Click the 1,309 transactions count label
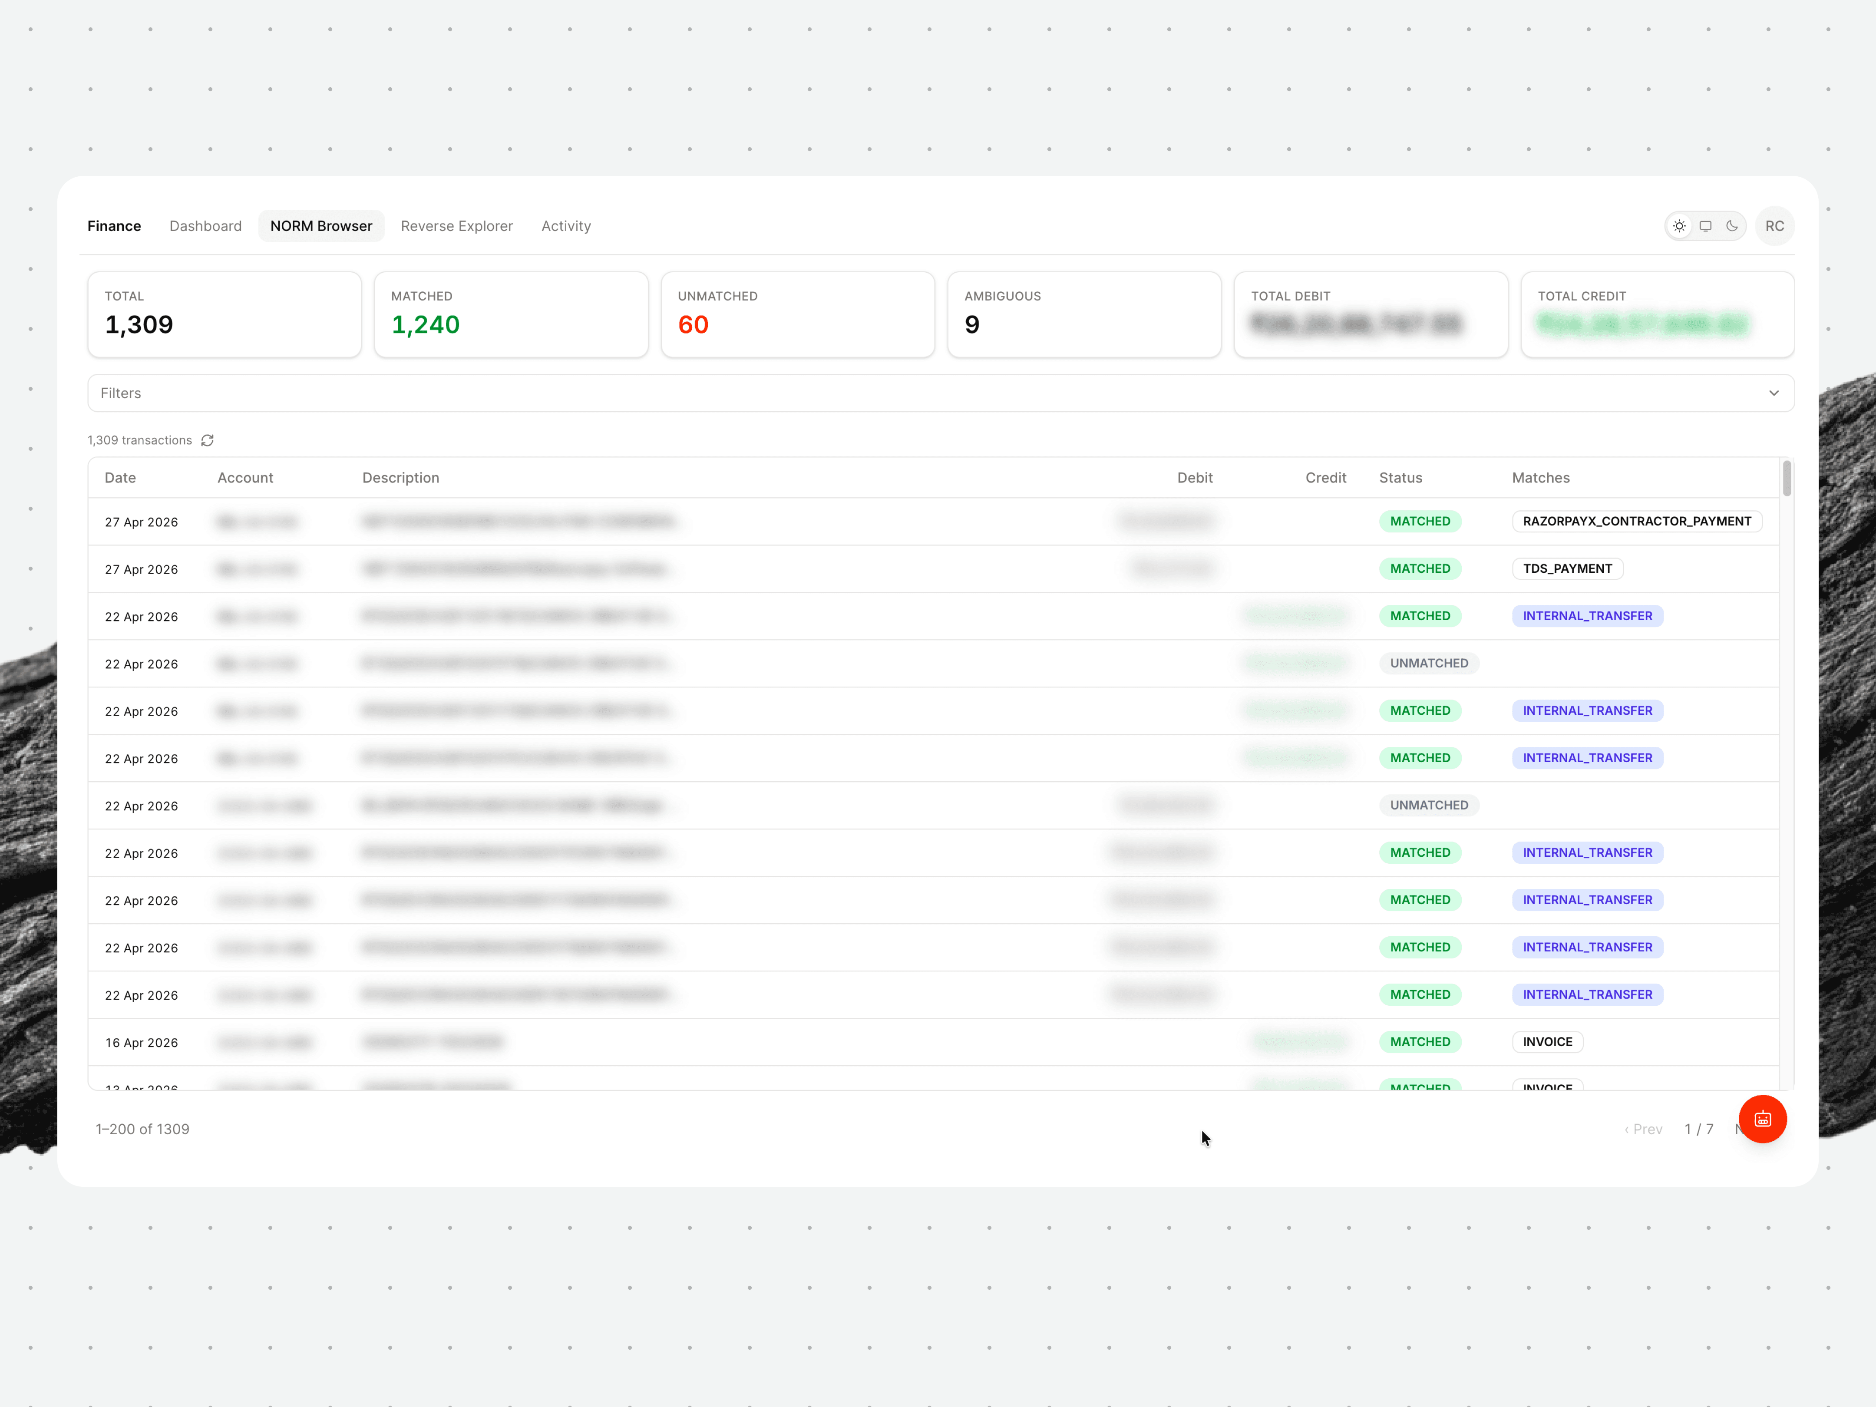Viewport: 1876px width, 1407px height. [x=140, y=440]
